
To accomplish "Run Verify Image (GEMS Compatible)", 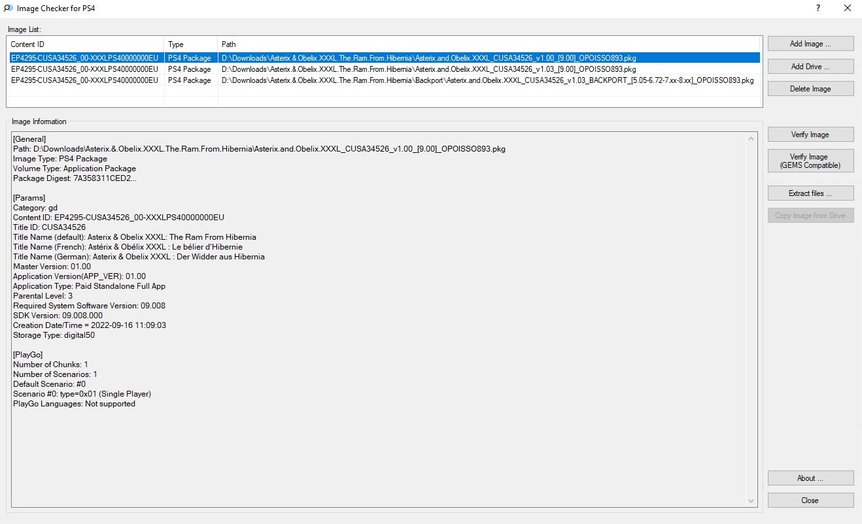I will point(810,161).
